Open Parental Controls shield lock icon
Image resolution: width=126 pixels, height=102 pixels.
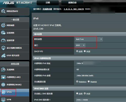pos(3,48)
